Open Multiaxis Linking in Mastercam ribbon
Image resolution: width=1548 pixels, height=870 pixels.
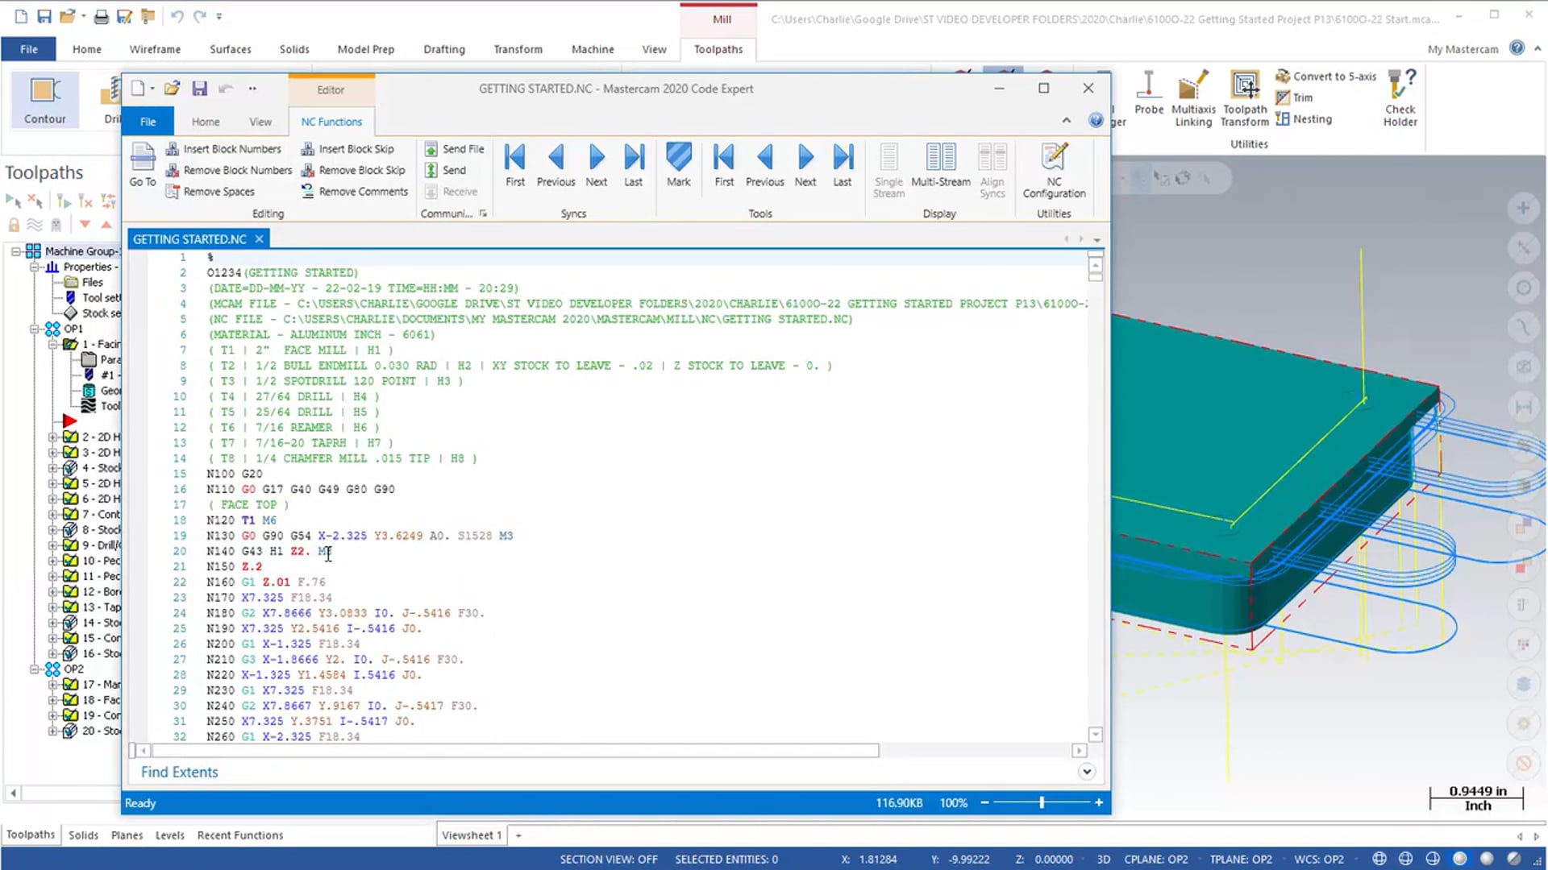point(1193,98)
